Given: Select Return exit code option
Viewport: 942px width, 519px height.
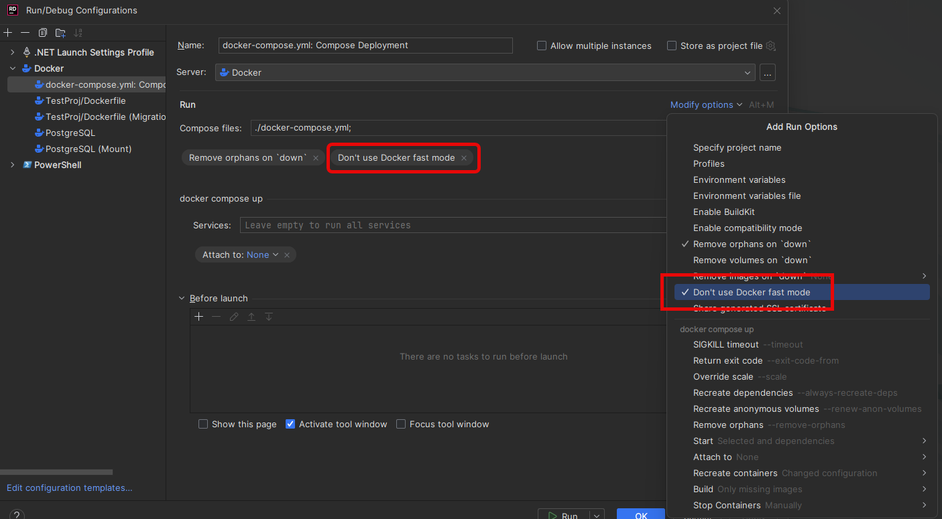Looking at the screenshot, I should 802,360.
